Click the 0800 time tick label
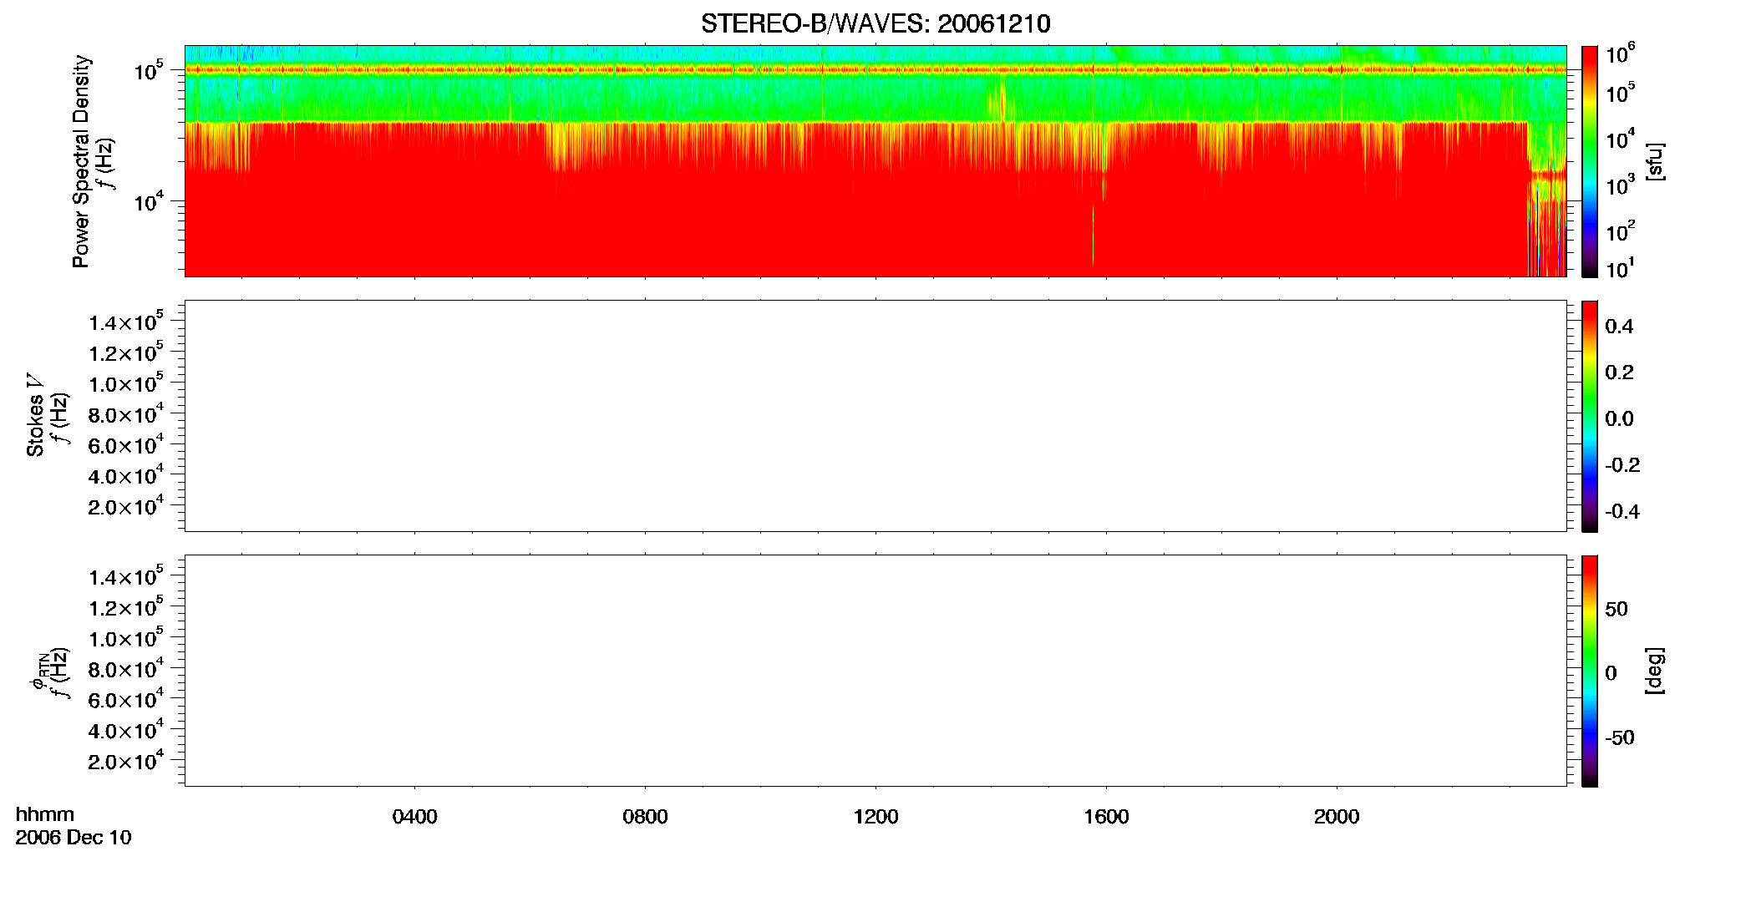The width and height of the screenshot is (1751, 902). pyautogui.click(x=645, y=817)
